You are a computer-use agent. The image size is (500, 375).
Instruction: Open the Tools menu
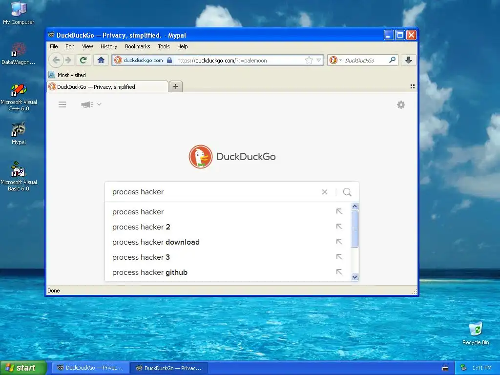click(x=164, y=46)
